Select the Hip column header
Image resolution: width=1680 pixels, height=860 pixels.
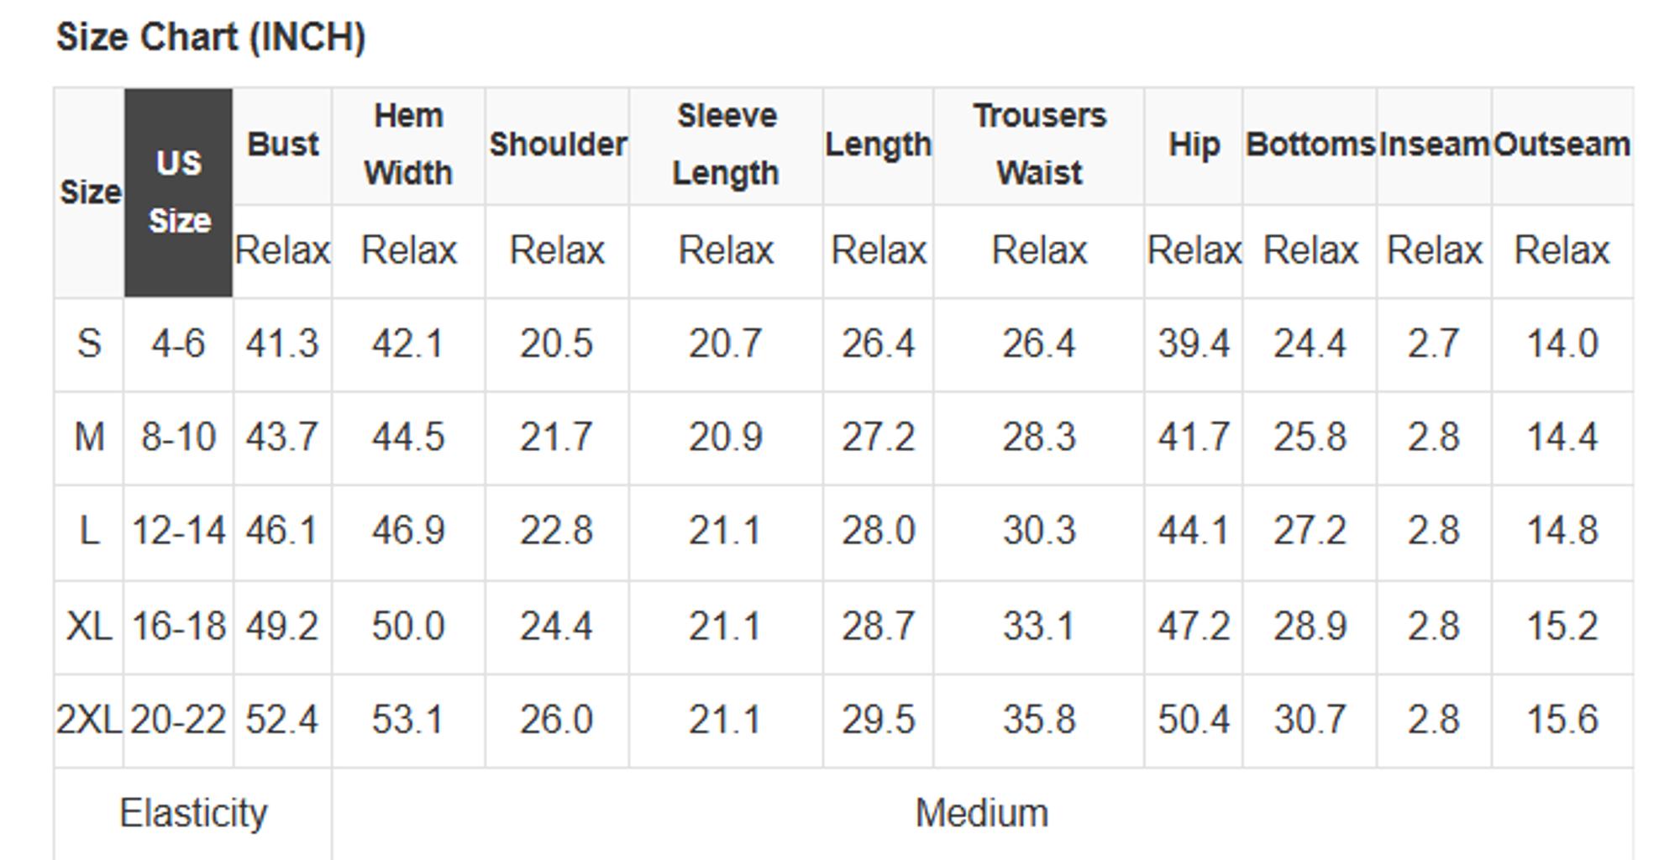pyautogui.click(x=1194, y=144)
